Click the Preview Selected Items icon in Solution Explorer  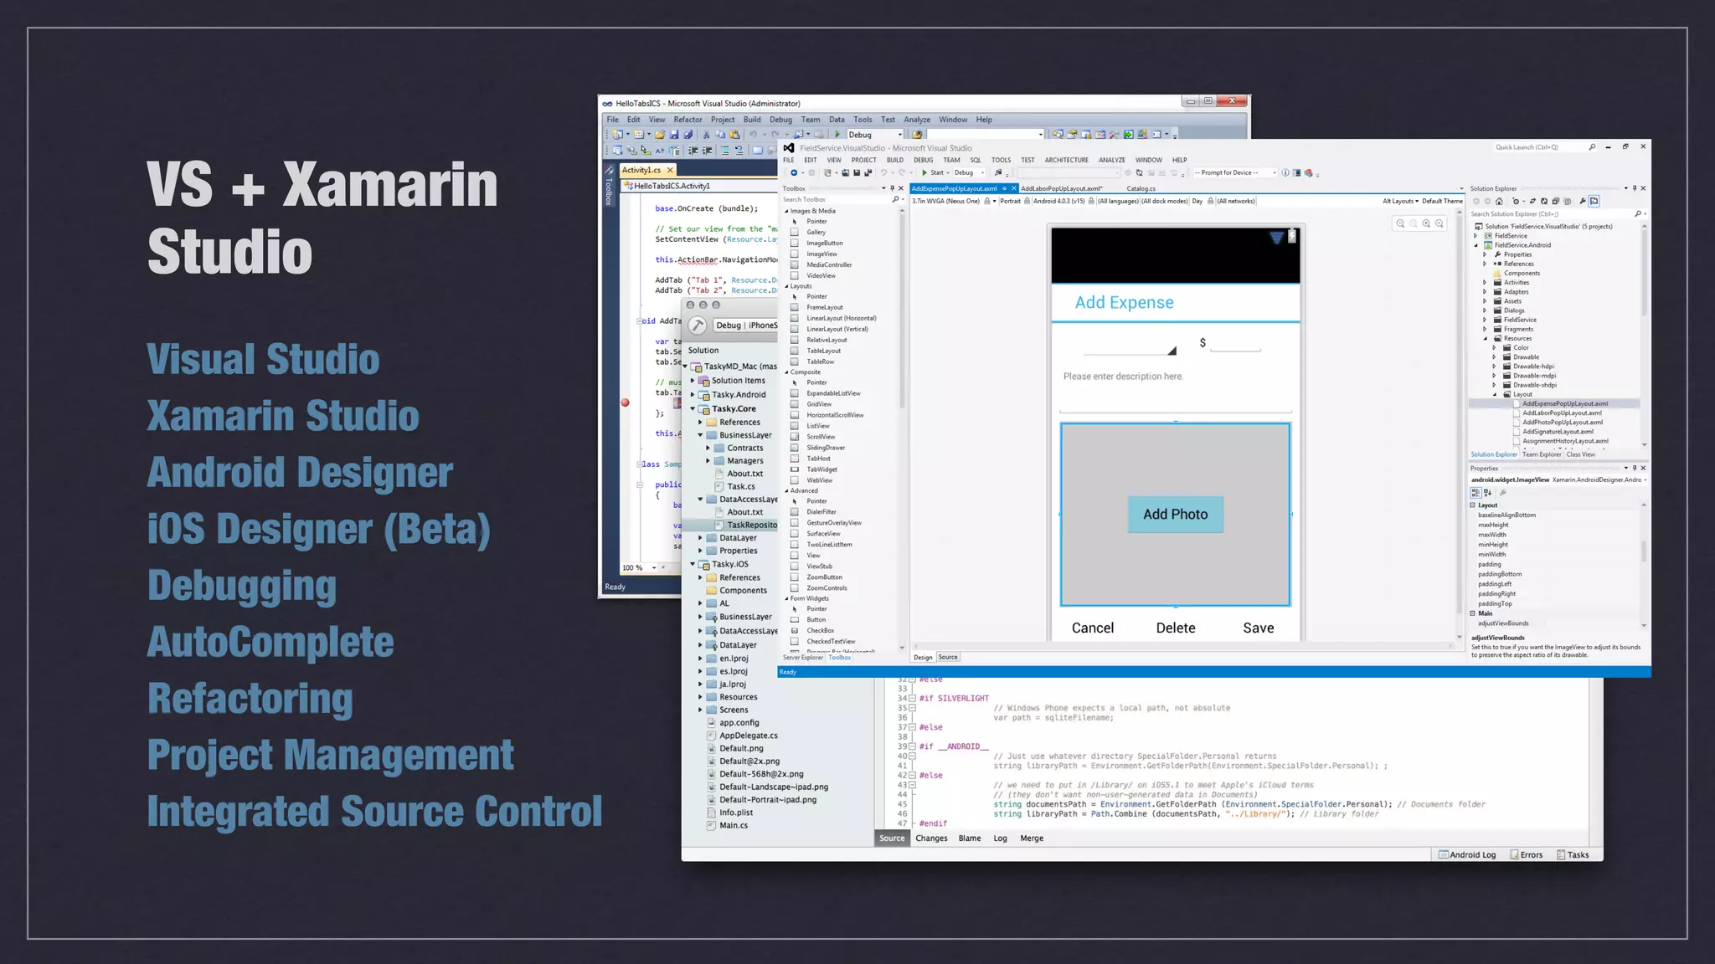coord(1594,201)
